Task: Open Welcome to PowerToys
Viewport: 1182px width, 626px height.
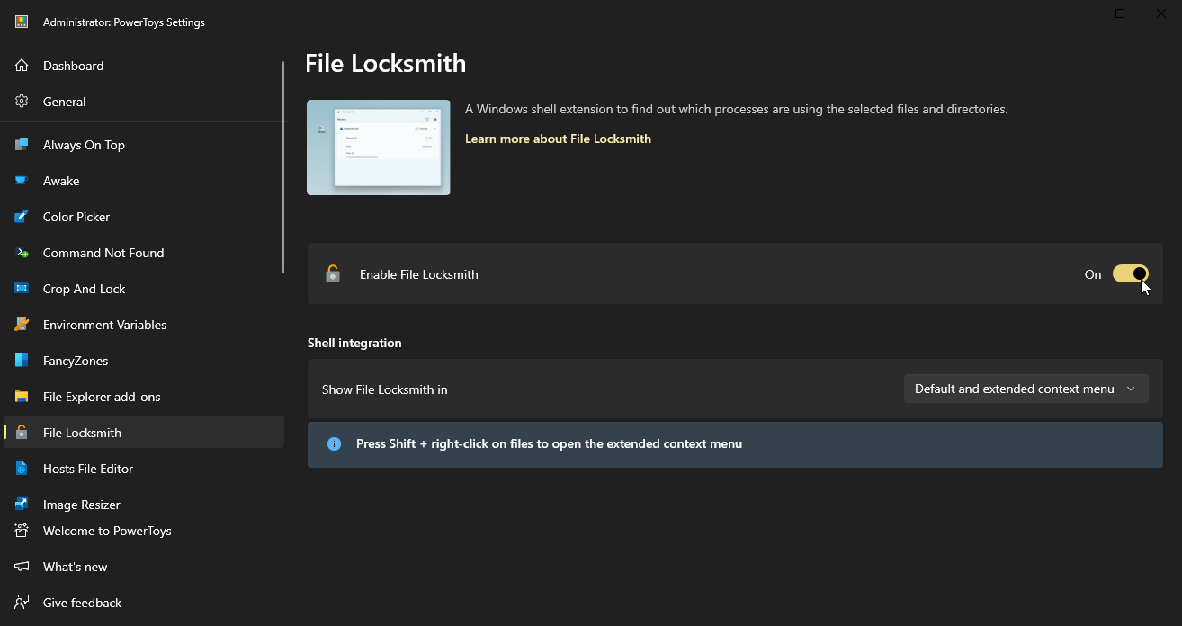Action: point(144,531)
